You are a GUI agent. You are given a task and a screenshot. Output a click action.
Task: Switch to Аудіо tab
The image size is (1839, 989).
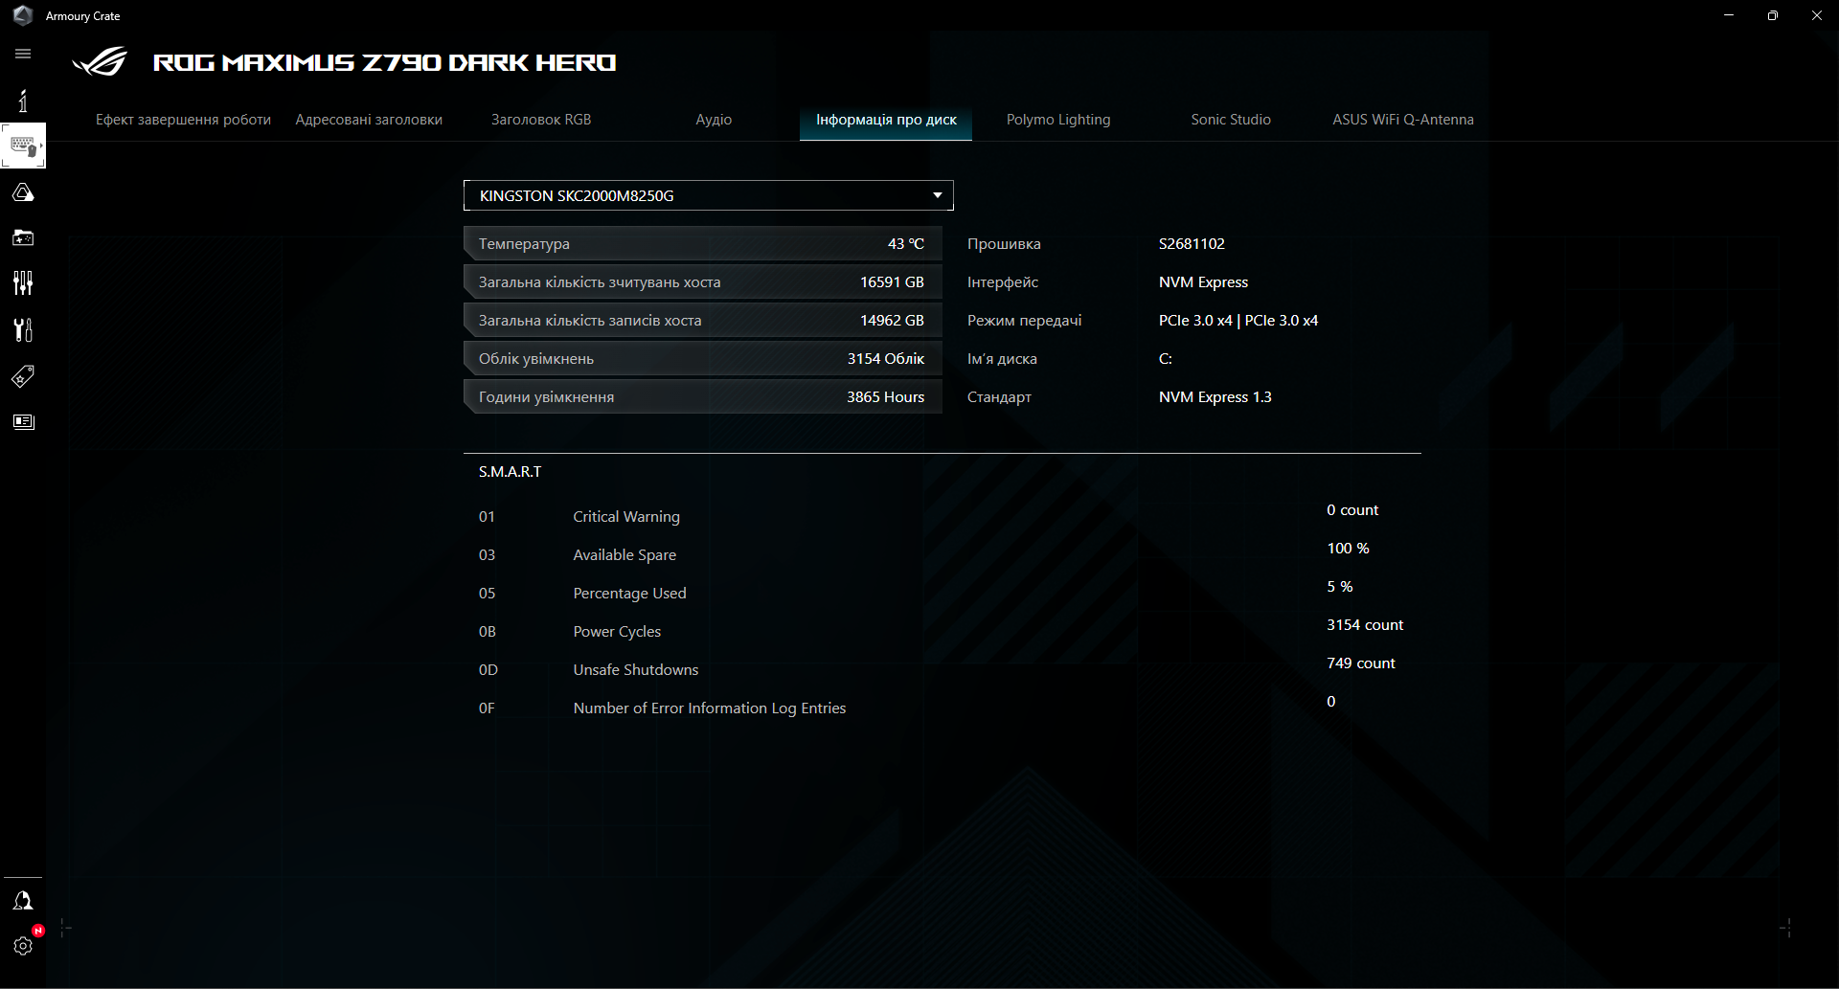(x=714, y=119)
